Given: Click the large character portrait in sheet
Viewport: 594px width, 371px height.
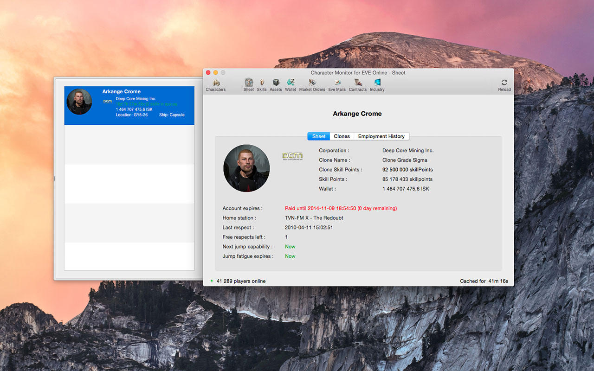Looking at the screenshot, I should point(246,168).
